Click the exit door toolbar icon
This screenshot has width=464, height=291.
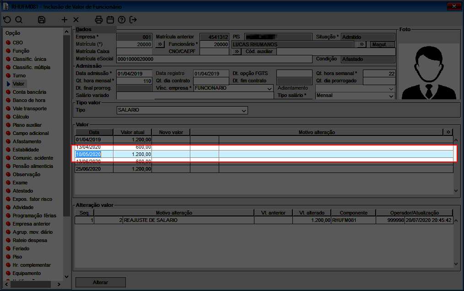(x=133, y=20)
